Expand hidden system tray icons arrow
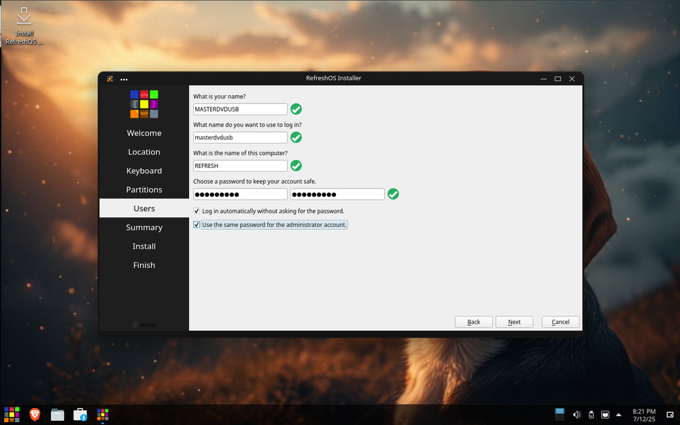 pos(619,415)
